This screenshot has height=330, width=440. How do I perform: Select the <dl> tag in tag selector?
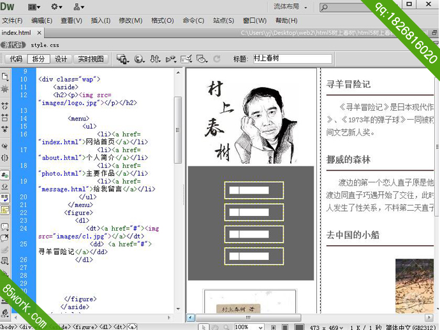[x=105, y=327]
